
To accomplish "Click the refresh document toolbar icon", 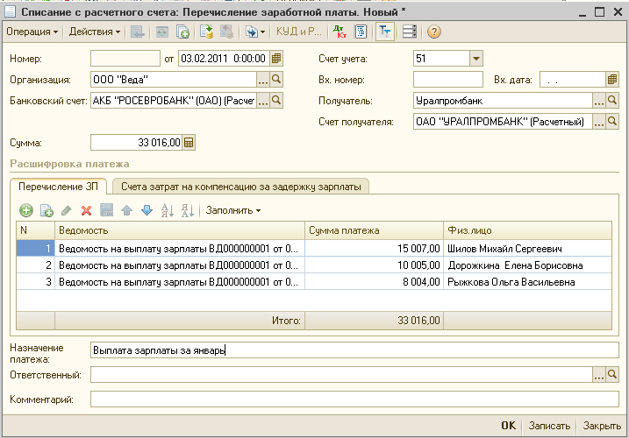I will click(162, 32).
